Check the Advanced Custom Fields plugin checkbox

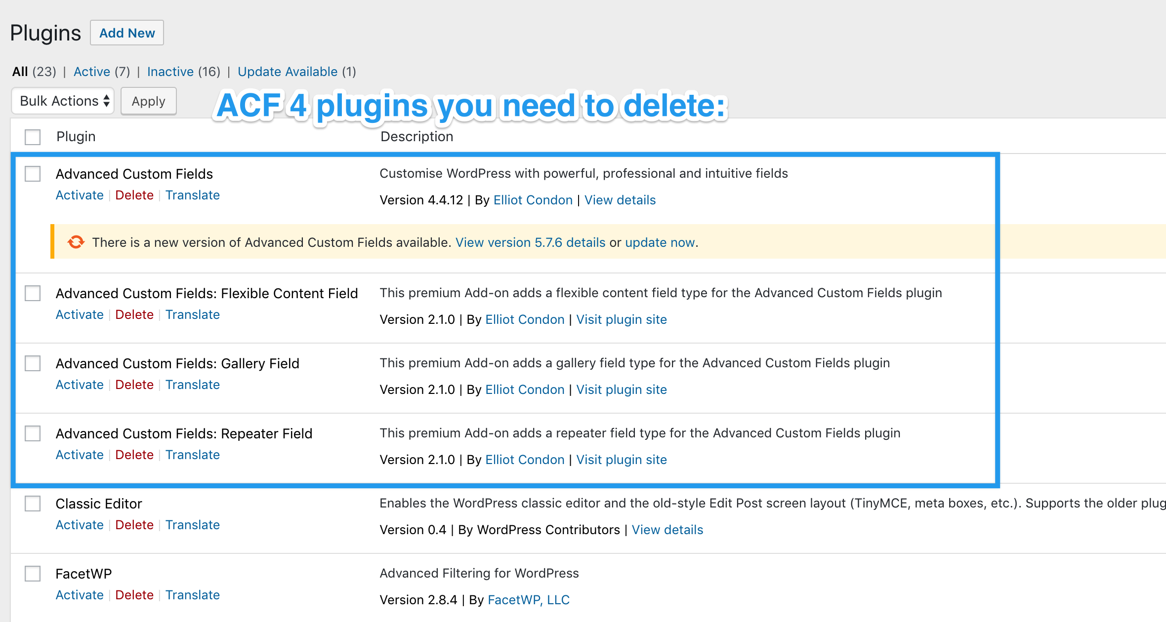(33, 174)
